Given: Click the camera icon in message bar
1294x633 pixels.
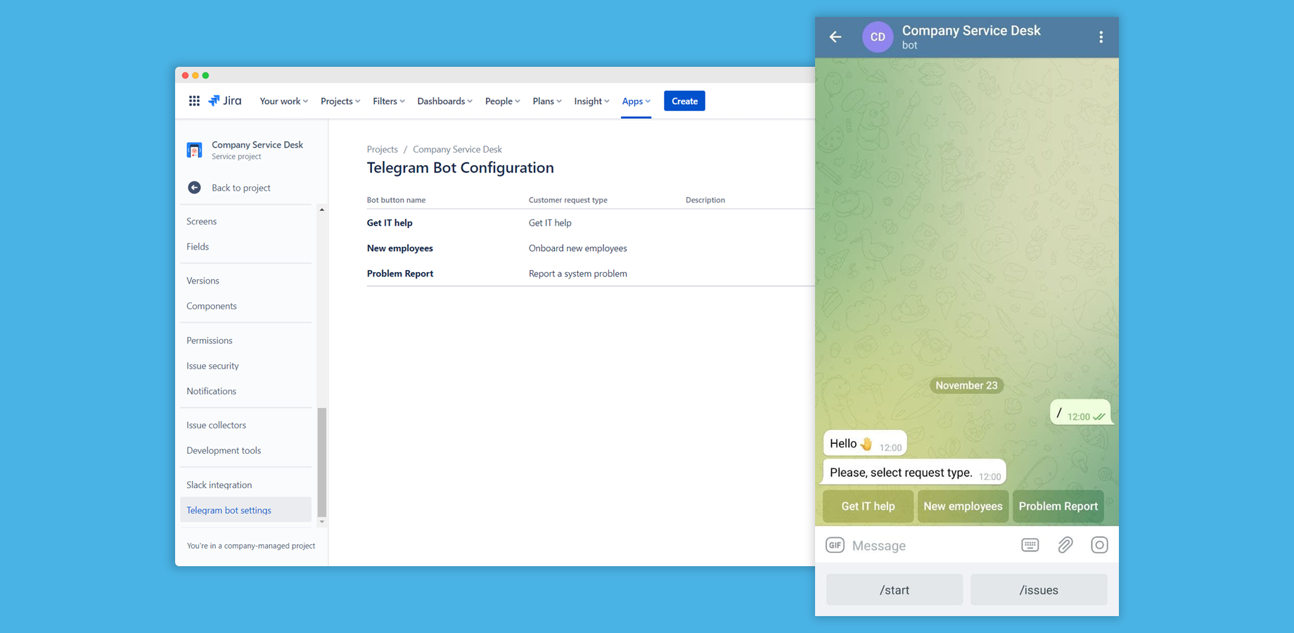Looking at the screenshot, I should [1099, 545].
